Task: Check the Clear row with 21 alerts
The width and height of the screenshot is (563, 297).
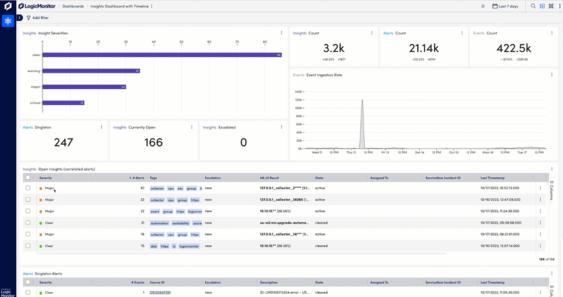Action: tap(28, 223)
